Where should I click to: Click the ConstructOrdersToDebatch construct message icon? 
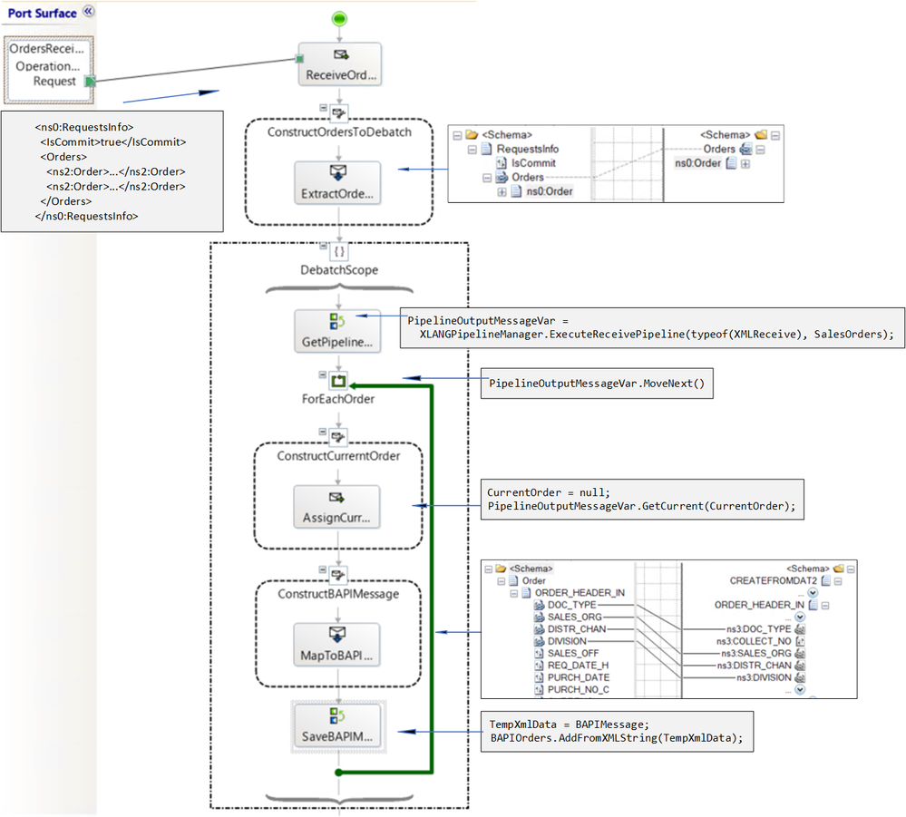coord(338,112)
